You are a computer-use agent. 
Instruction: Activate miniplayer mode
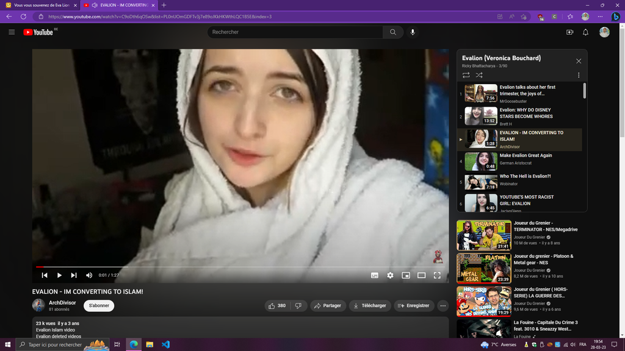[406, 275]
